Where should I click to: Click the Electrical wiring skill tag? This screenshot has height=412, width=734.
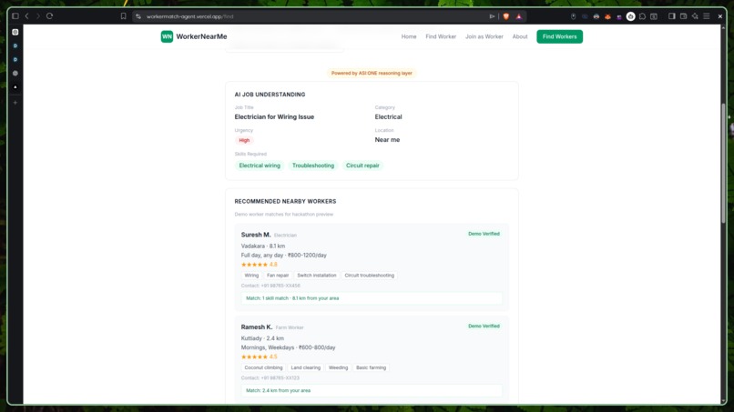point(260,166)
